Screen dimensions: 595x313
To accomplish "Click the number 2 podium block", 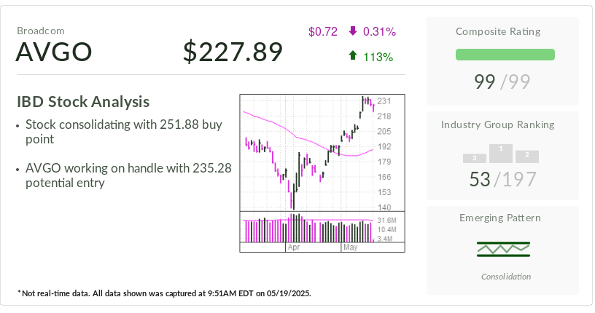I will coord(527,157).
